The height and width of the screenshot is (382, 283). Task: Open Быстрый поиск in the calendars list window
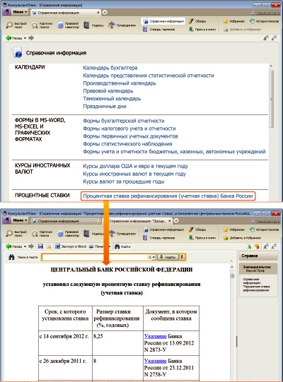pyautogui.click(x=16, y=25)
